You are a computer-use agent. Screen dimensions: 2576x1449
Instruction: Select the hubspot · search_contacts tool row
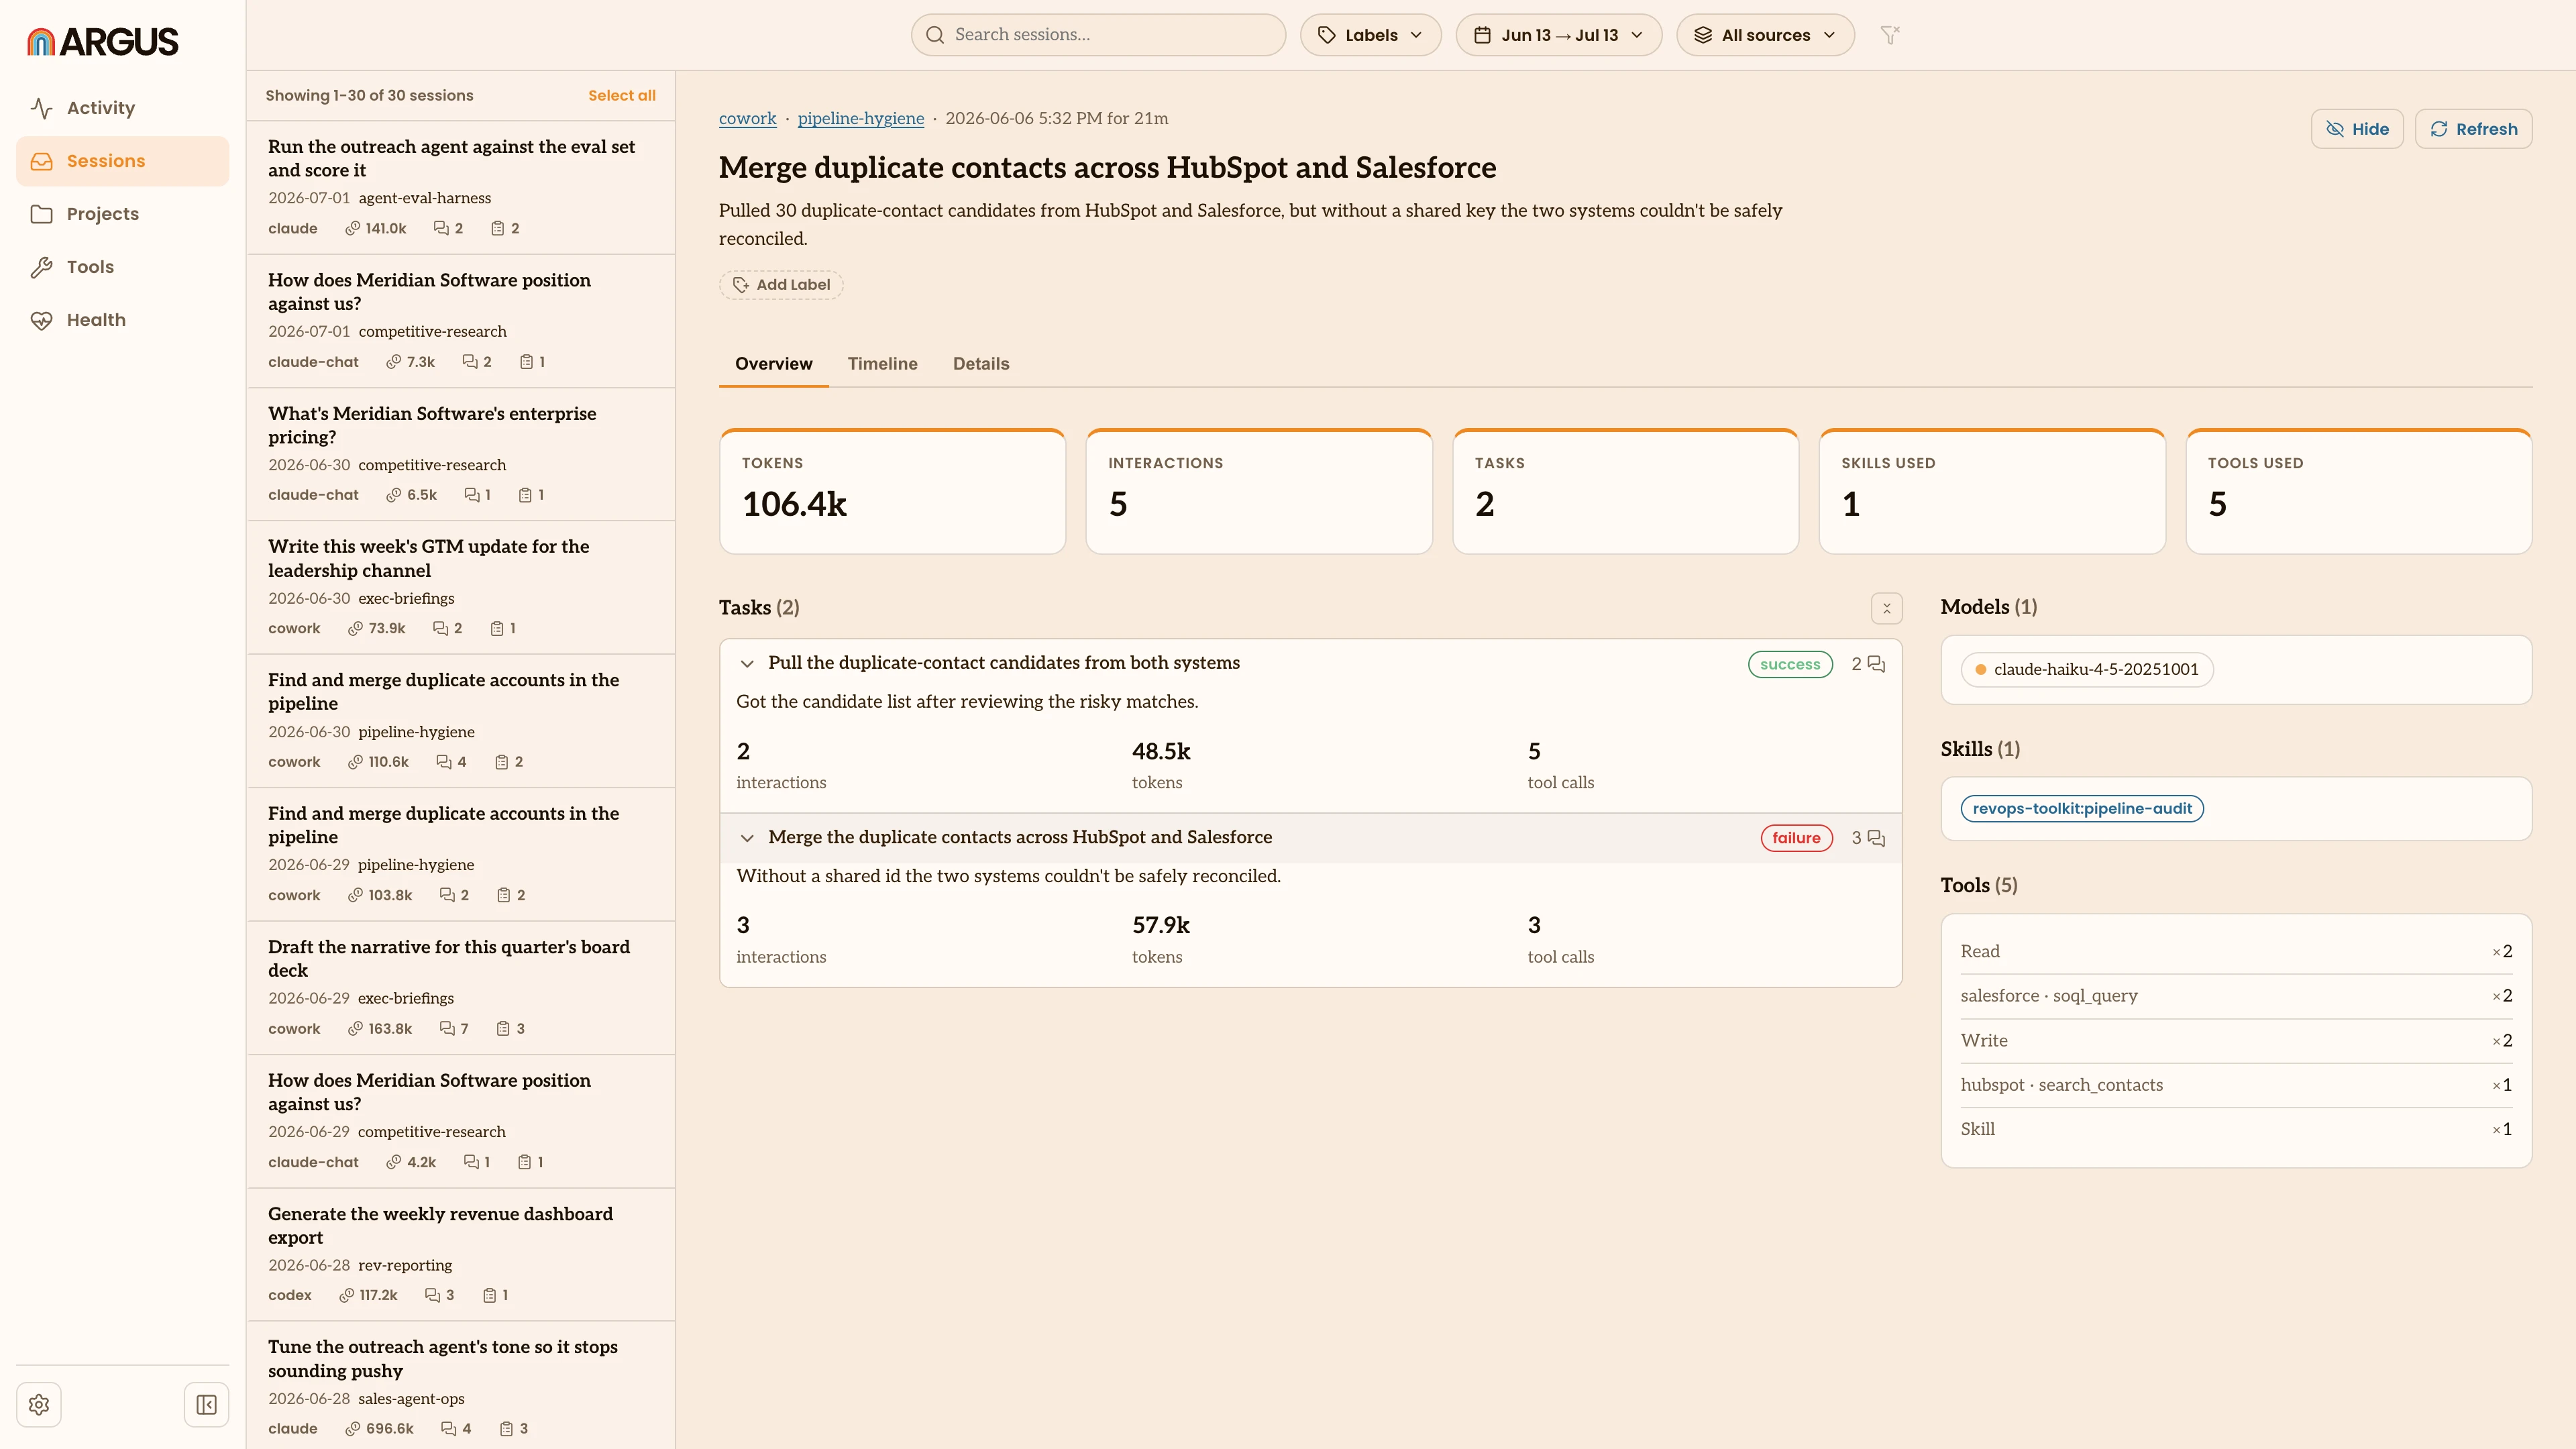(x=2236, y=1085)
